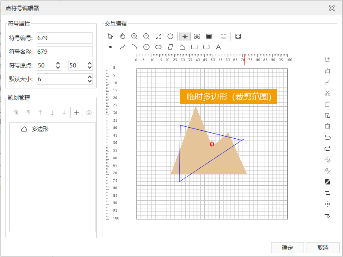Viewport: 343px width, 257px height.
Task: Click the zoom out magnifier
Action: click(x=146, y=36)
